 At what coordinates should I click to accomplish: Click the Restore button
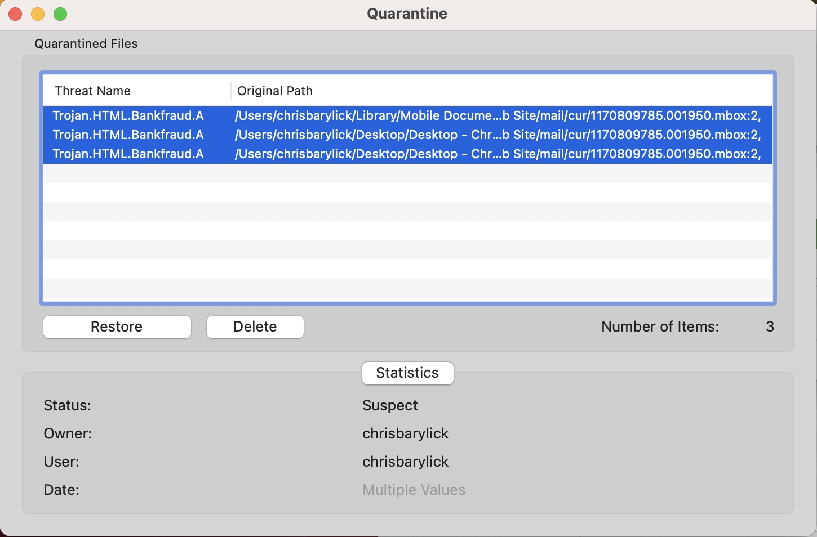[117, 327]
